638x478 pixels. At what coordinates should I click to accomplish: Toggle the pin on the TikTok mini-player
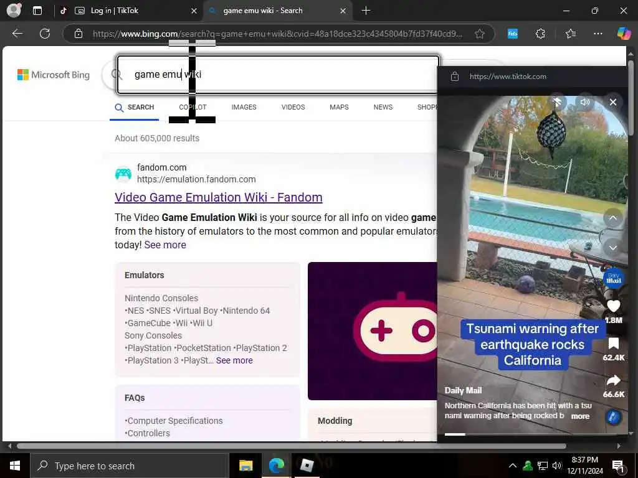pyautogui.click(x=558, y=102)
